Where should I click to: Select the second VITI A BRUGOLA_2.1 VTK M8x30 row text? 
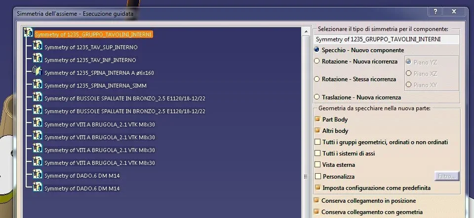(99, 137)
